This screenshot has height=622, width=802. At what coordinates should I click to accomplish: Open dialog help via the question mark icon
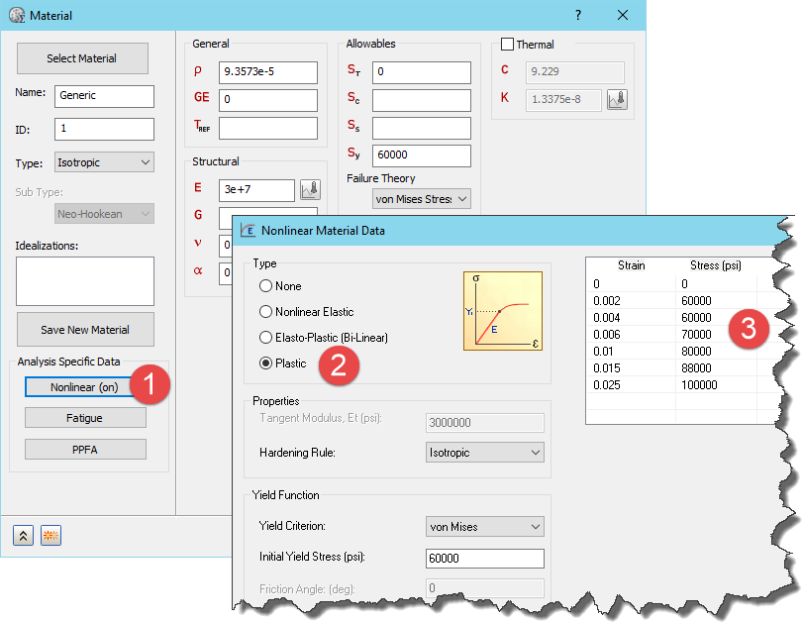[577, 15]
